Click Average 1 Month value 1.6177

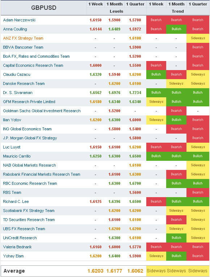point(114,271)
